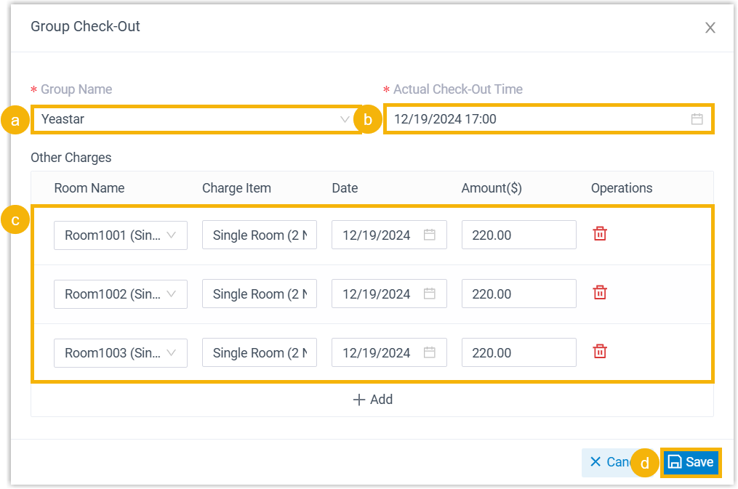Edit the amount field for Room1002
The width and height of the screenshot is (738, 489).
(518, 294)
